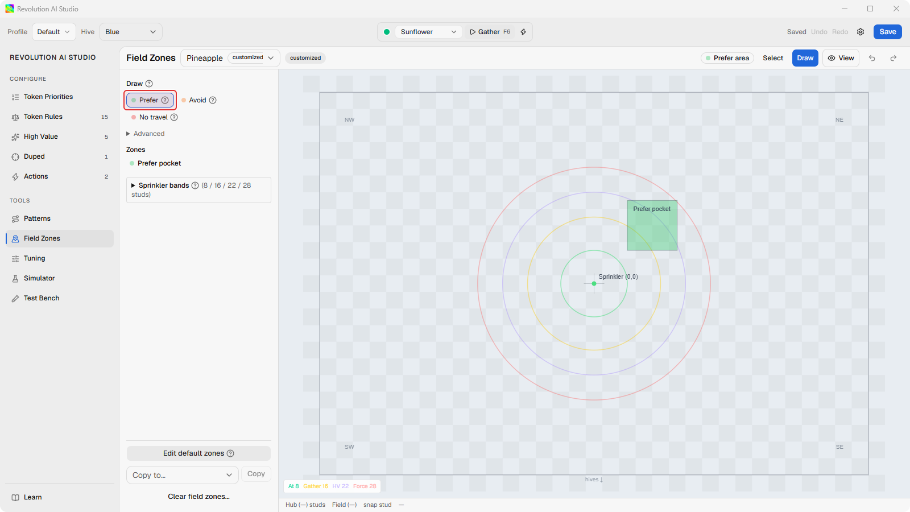
Task: Click the Simulator flask icon
Action: pyautogui.click(x=15, y=279)
